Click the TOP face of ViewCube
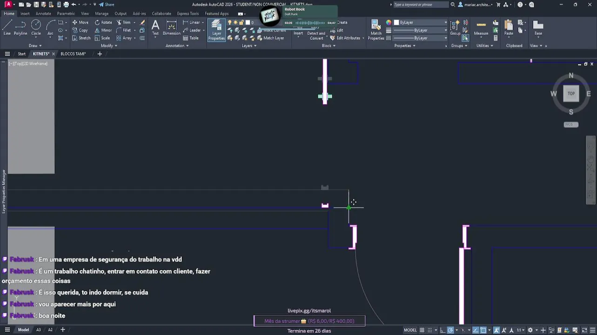The height and width of the screenshot is (335, 597). pos(571,94)
